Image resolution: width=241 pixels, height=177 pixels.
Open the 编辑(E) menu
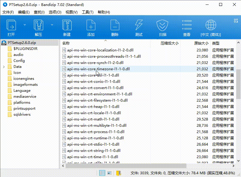pos(24,12)
